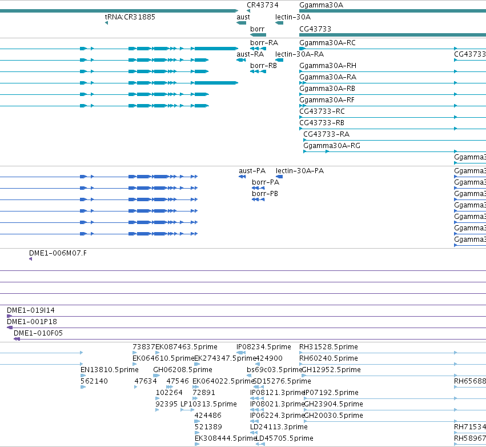
Task: Click the DME1-006M07.F clone label
Action: [58, 253]
